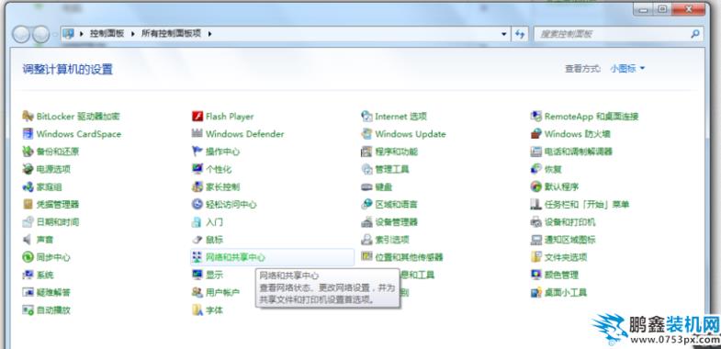Open the 同步中心 green icon
Viewport: 721px width, 349px height.
[x=28, y=257]
